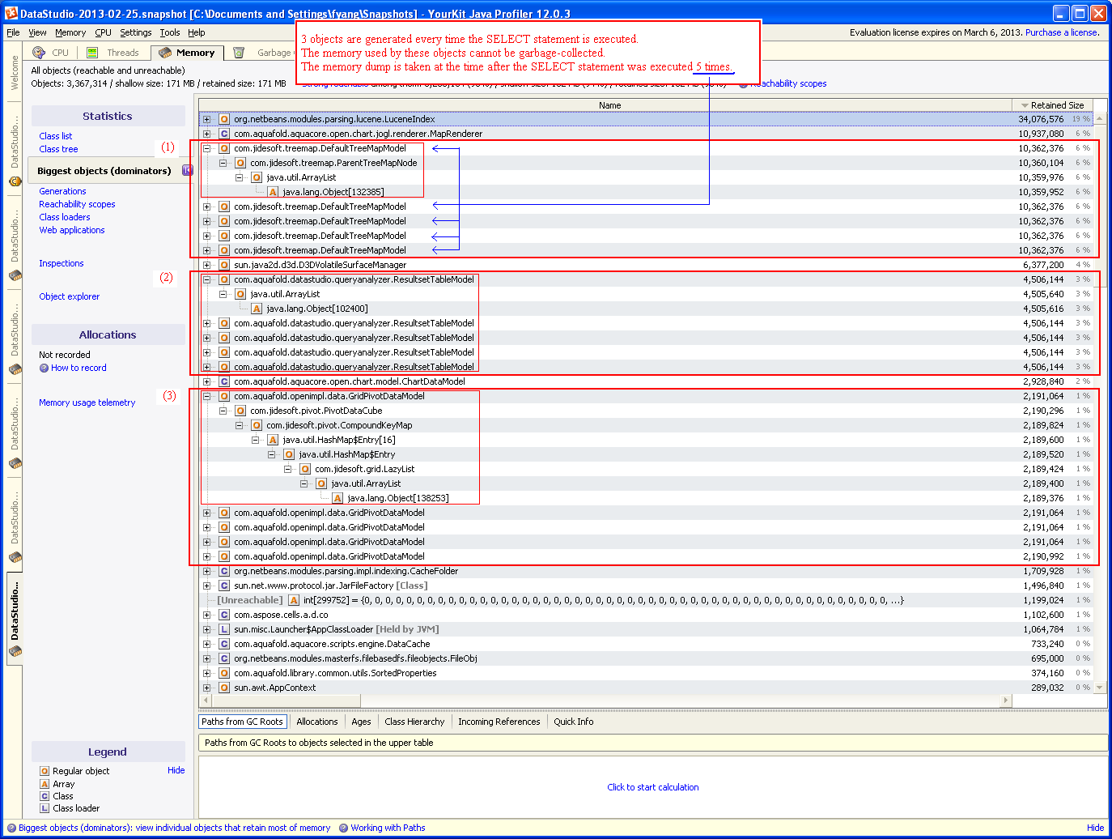Click array icon of HashMap$Entry[16] row
Image resolution: width=1112 pixels, height=839 pixels.
coord(273,440)
